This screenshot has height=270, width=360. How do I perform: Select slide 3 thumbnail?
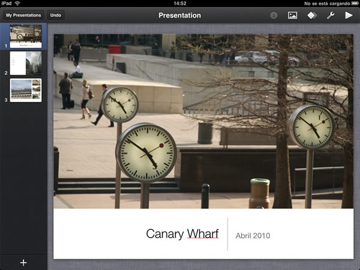26,90
